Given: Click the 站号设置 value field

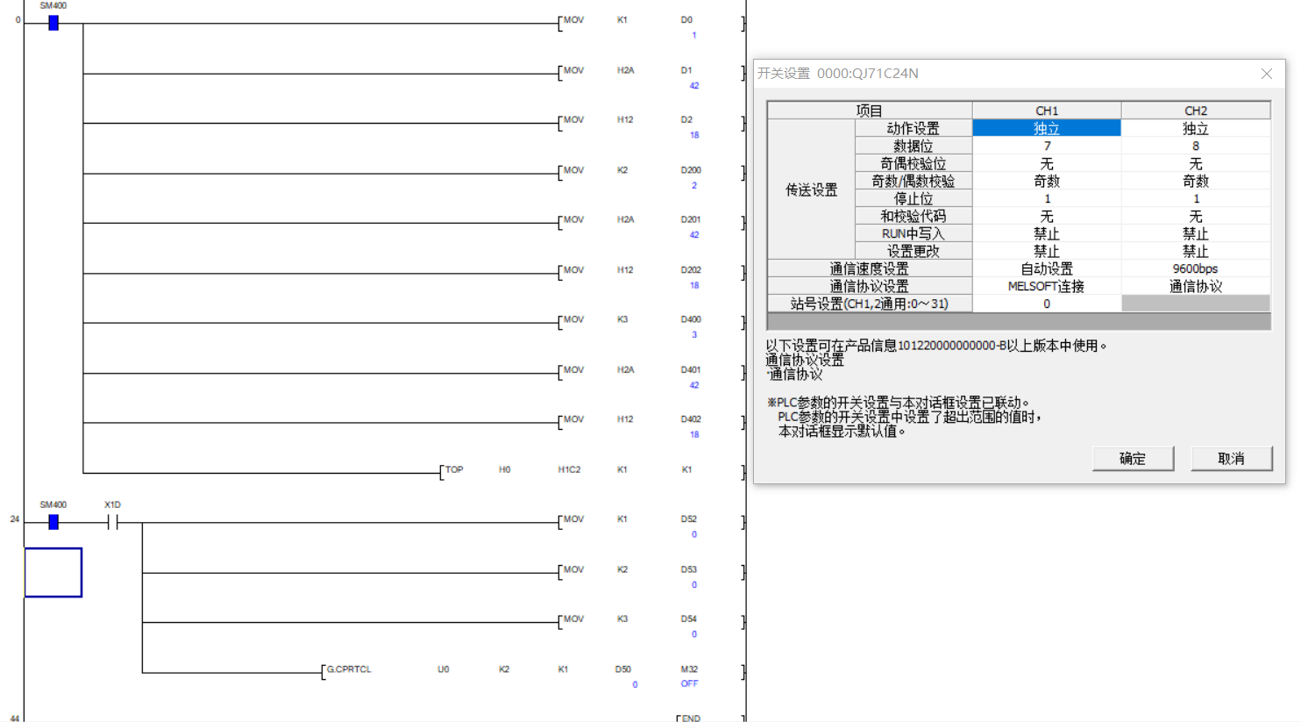Looking at the screenshot, I should [1046, 304].
